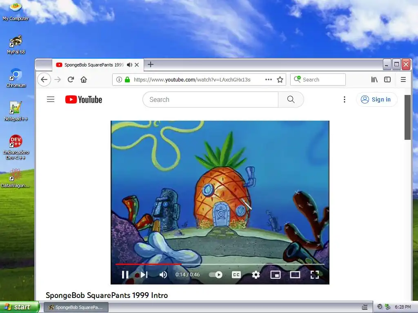Close the SpongeBob tab
This screenshot has width=418, height=313.
137,65
